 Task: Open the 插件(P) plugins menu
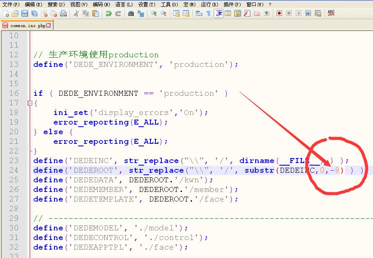point(232,4)
